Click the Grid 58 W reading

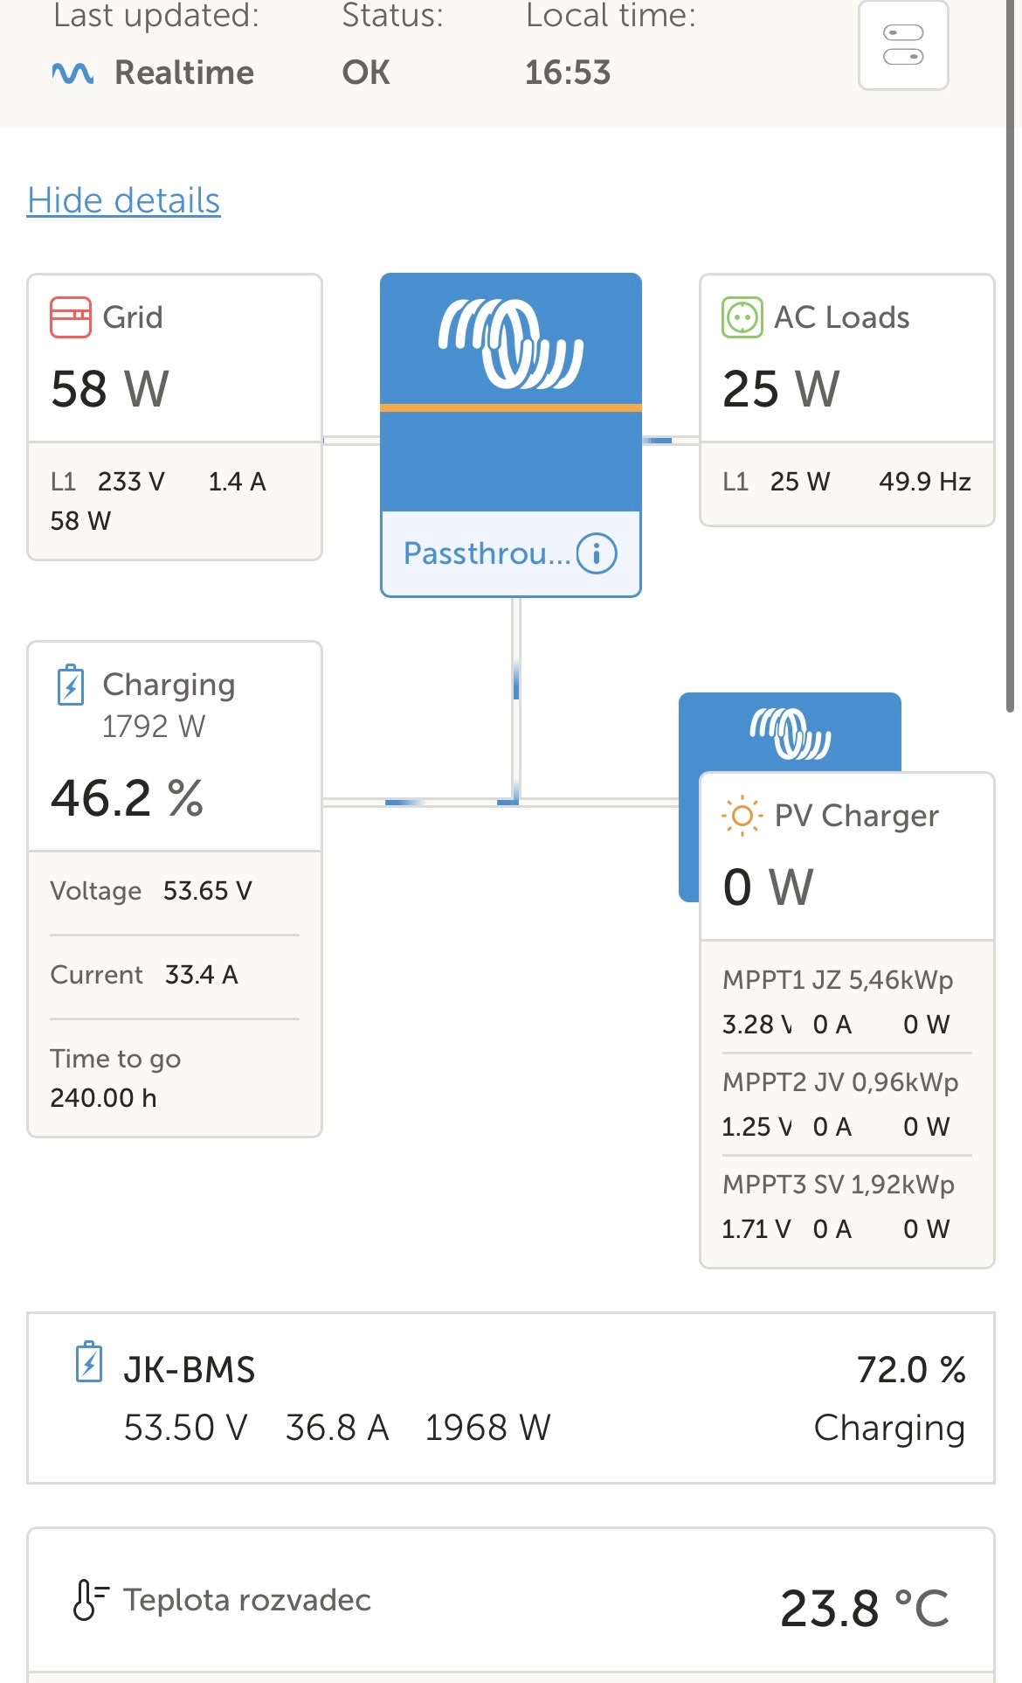tap(110, 389)
